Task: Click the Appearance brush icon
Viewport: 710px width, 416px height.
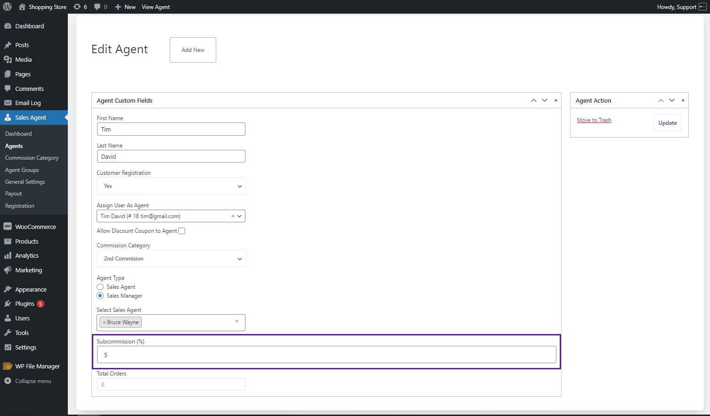Action: (x=8, y=289)
